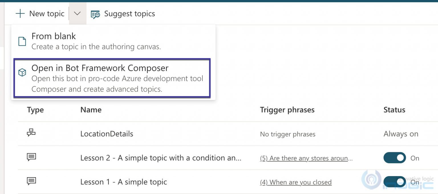Click the When are you closed link
This screenshot has width=438, height=194.
[295, 182]
